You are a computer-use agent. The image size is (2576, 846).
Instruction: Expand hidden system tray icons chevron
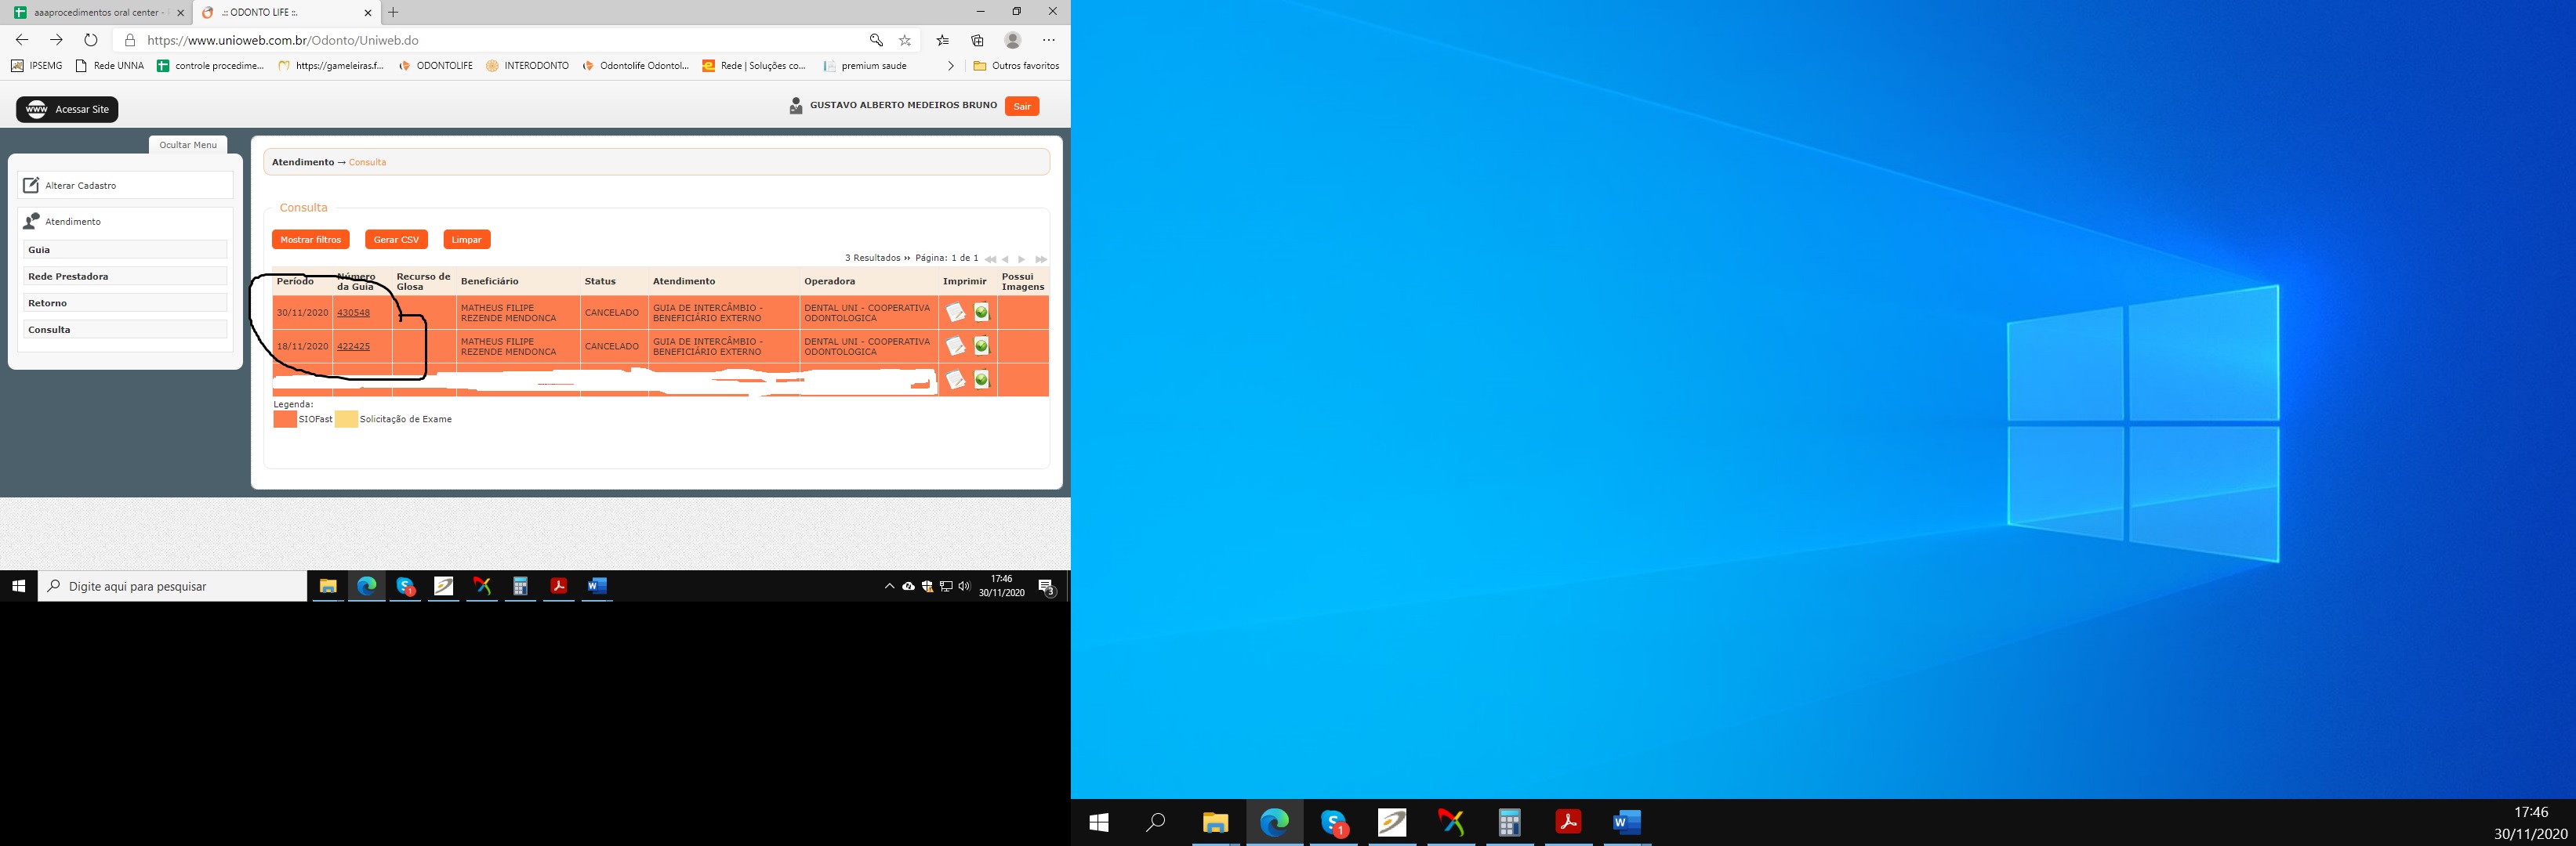[x=889, y=586]
